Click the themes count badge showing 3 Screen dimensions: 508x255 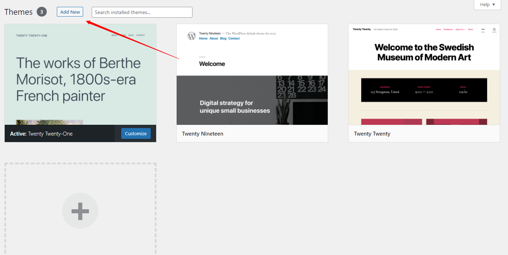point(42,12)
